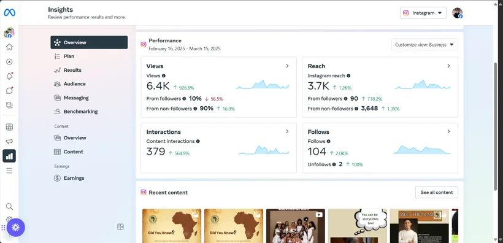Click the Interactions card heading
This screenshot has height=243, width=503.
(163, 132)
